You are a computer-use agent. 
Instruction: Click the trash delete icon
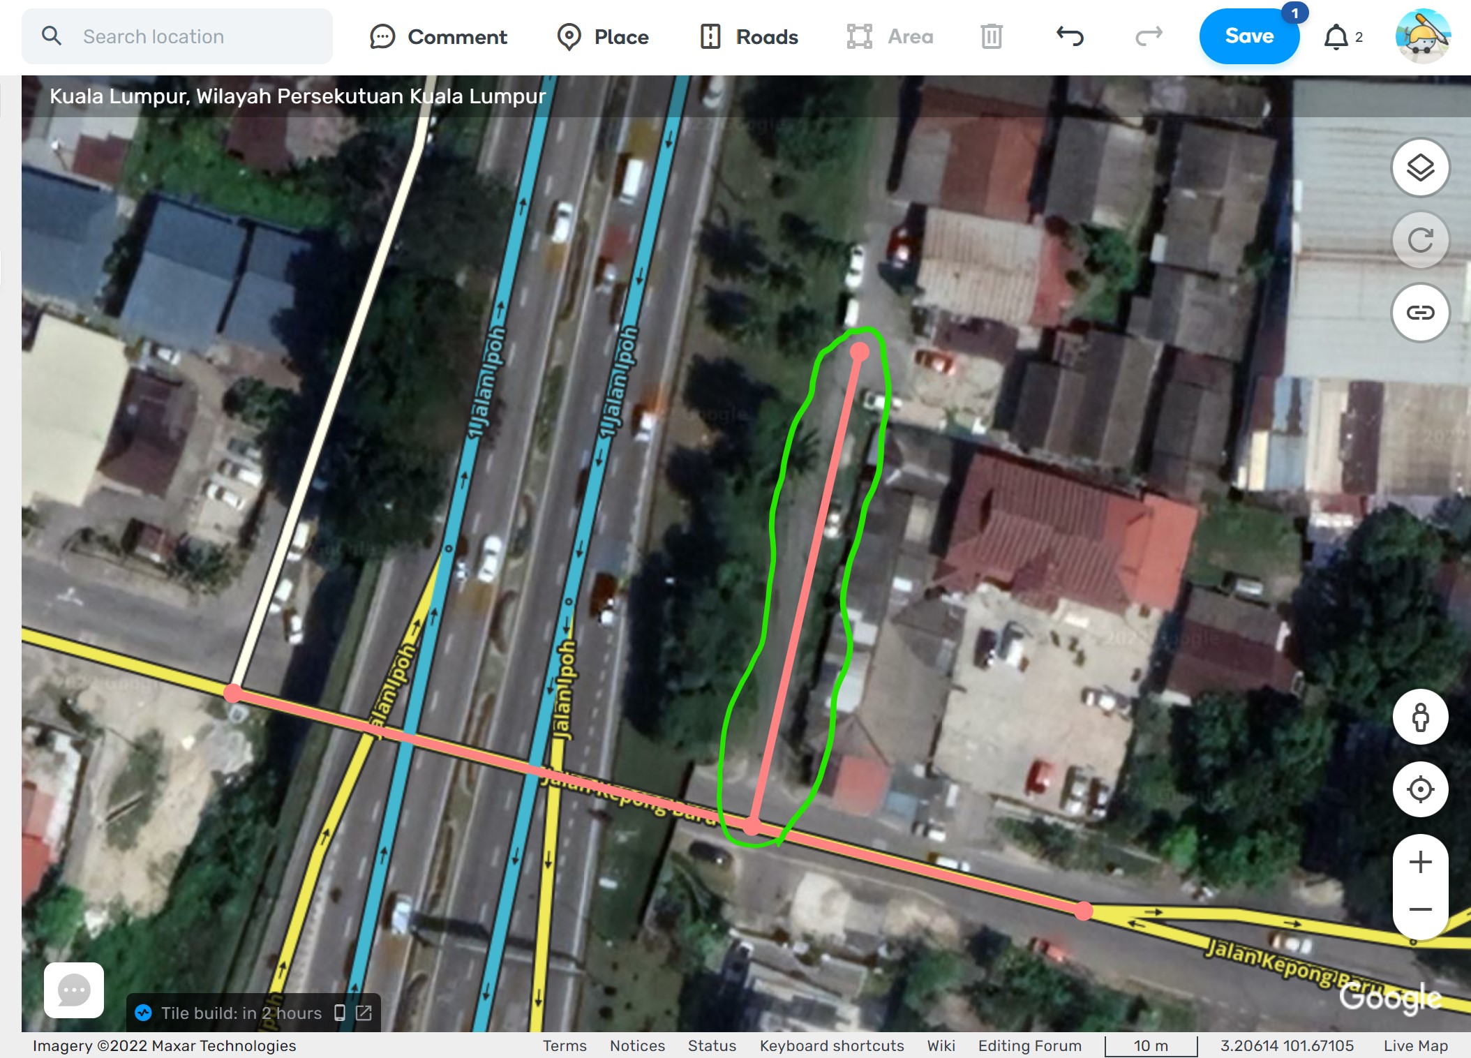(991, 36)
